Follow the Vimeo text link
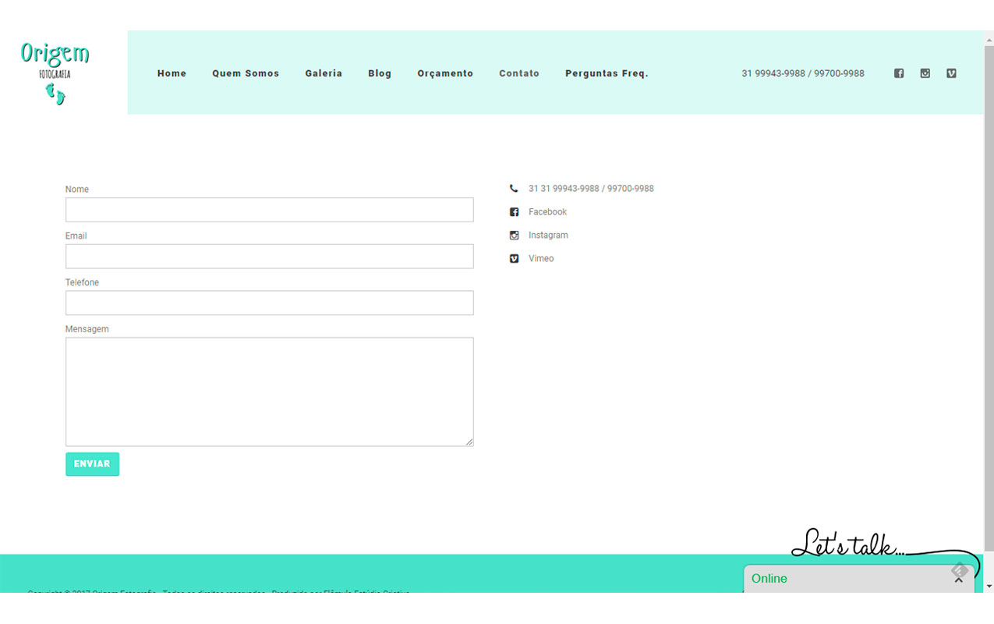The image size is (994, 624). tap(541, 259)
